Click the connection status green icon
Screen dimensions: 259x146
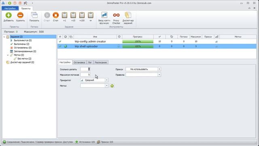pos(4,142)
